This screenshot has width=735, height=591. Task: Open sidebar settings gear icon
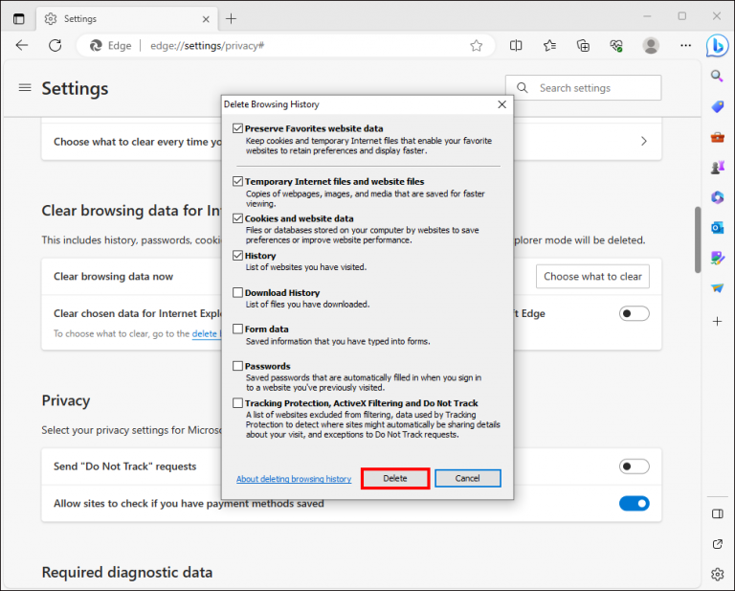(x=717, y=574)
